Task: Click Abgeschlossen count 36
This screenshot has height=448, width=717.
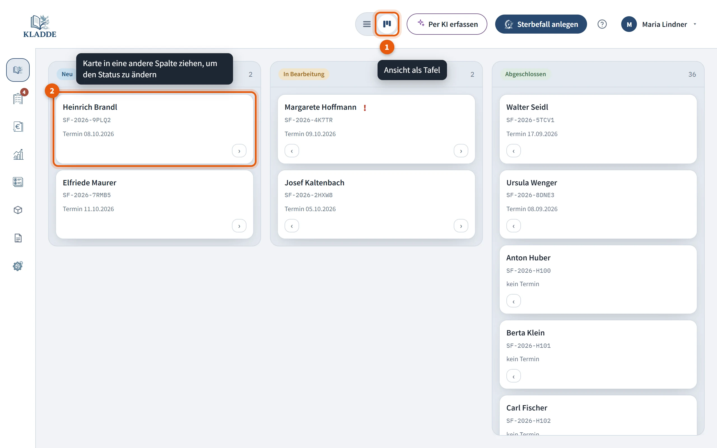Action: click(x=692, y=74)
